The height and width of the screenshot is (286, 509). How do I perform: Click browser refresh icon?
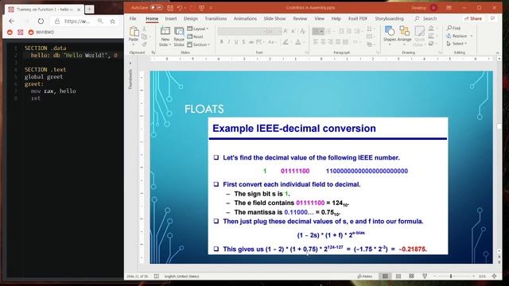pos(41,21)
